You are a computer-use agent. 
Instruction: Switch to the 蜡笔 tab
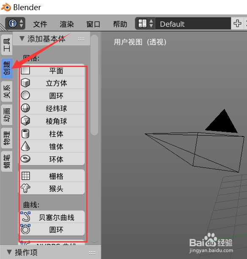(x=7, y=162)
